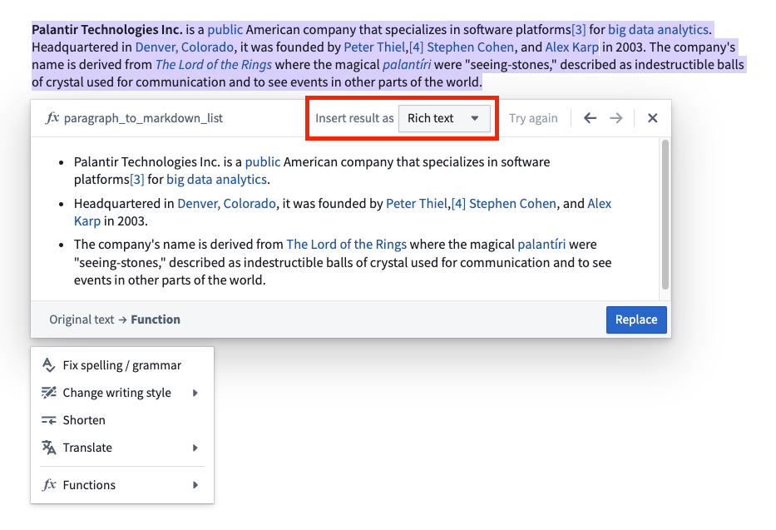The width and height of the screenshot is (776, 530).
Task: Click the paragraph_to_markdown_list function name
Action: pos(144,118)
